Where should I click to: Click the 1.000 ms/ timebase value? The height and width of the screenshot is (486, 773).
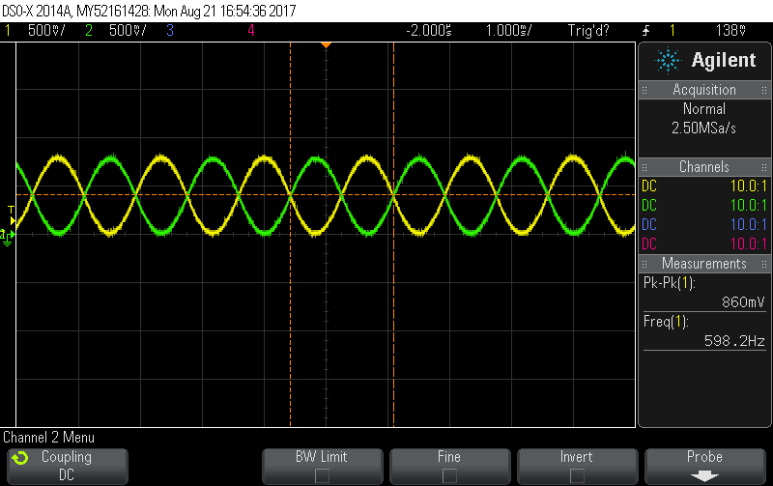tap(508, 31)
